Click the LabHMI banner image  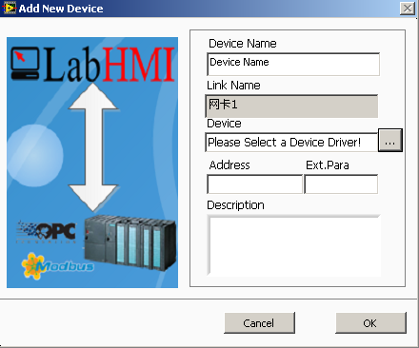(x=92, y=163)
